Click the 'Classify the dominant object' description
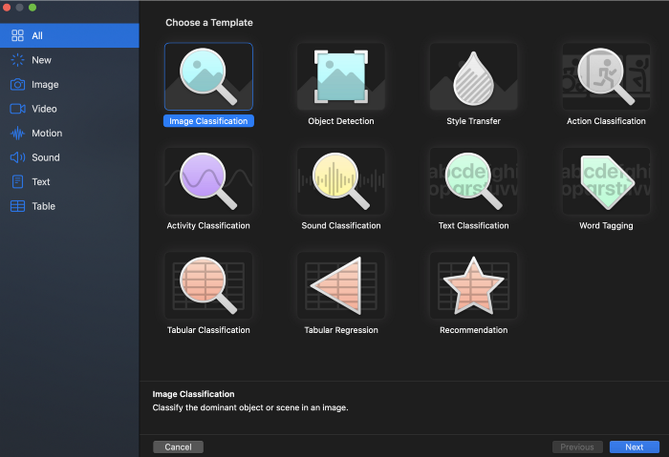Screen dimensions: 669x457 pos(250,407)
